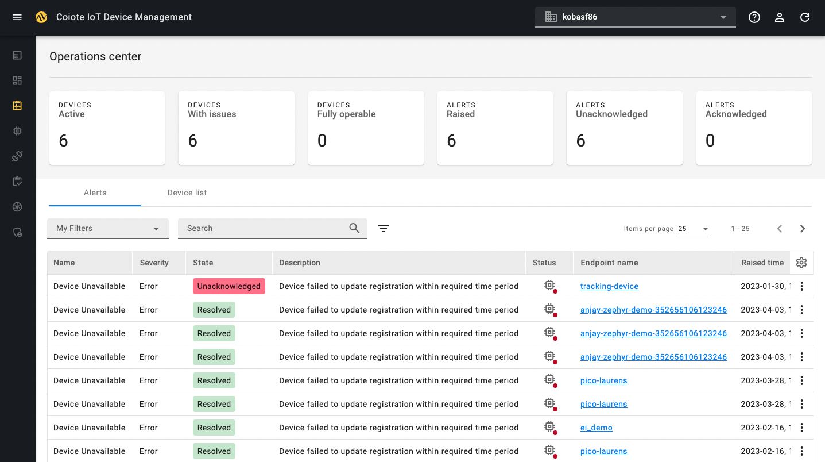Expand the My Filters dropdown
The width and height of the screenshot is (825, 462).
click(x=108, y=229)
